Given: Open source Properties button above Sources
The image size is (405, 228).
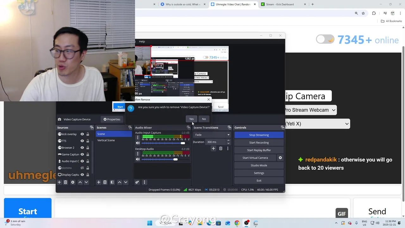Looking at the screenshot, I should pos(112,119).
